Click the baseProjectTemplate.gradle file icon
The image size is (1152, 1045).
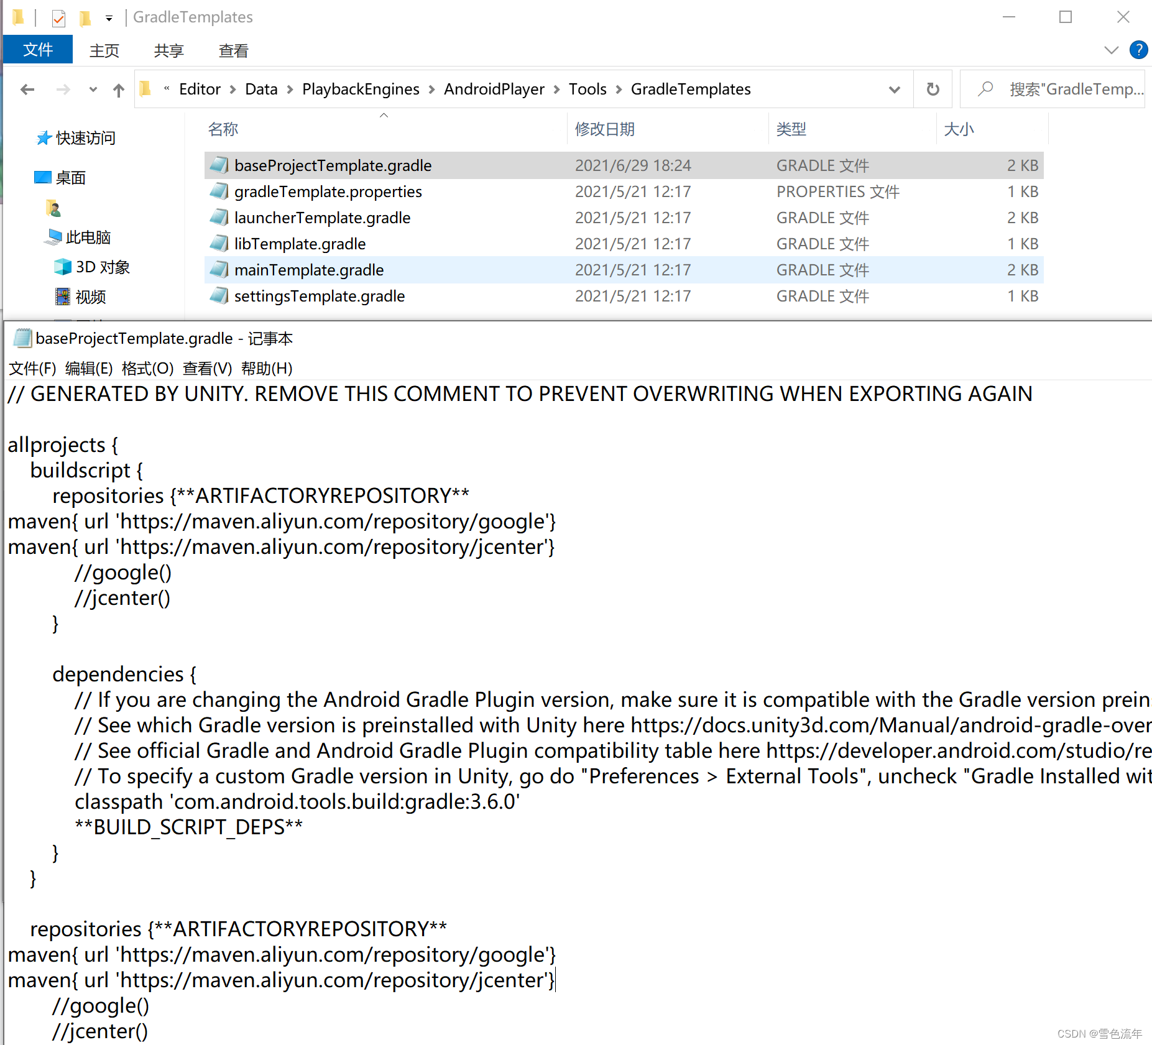[219, 165]
